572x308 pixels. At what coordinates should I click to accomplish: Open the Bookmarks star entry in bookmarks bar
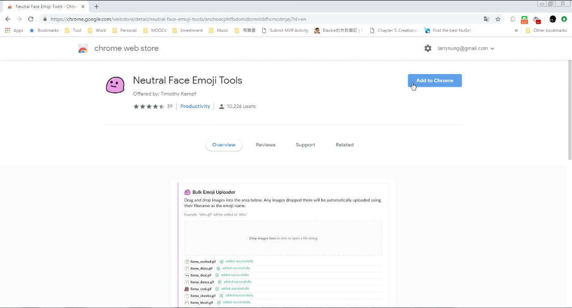44,30
